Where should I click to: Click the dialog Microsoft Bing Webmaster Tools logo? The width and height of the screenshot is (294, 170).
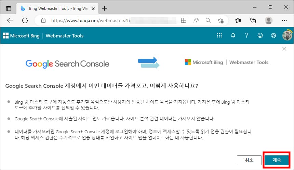[227, 62]
